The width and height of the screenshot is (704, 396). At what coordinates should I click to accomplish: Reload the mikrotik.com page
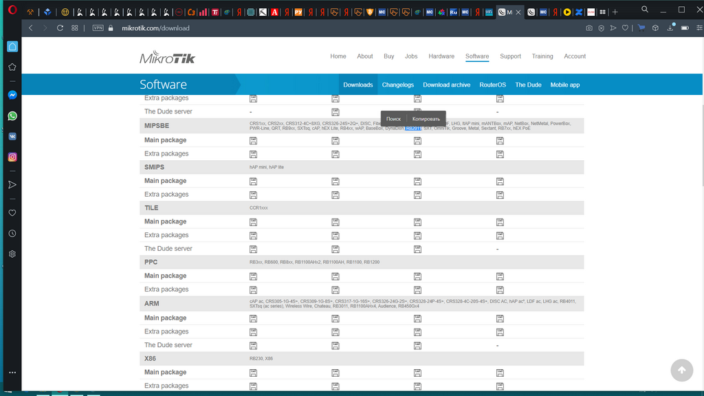[x=60, y=27]
